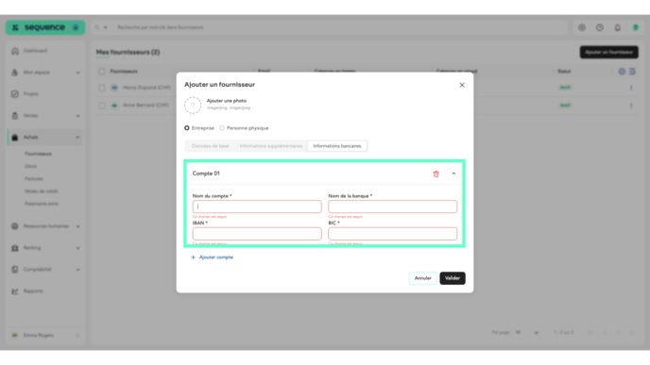Screen dimensions: 650x365
Task: Delete Compte 01 with the trash icon
Action: [436, 174]
